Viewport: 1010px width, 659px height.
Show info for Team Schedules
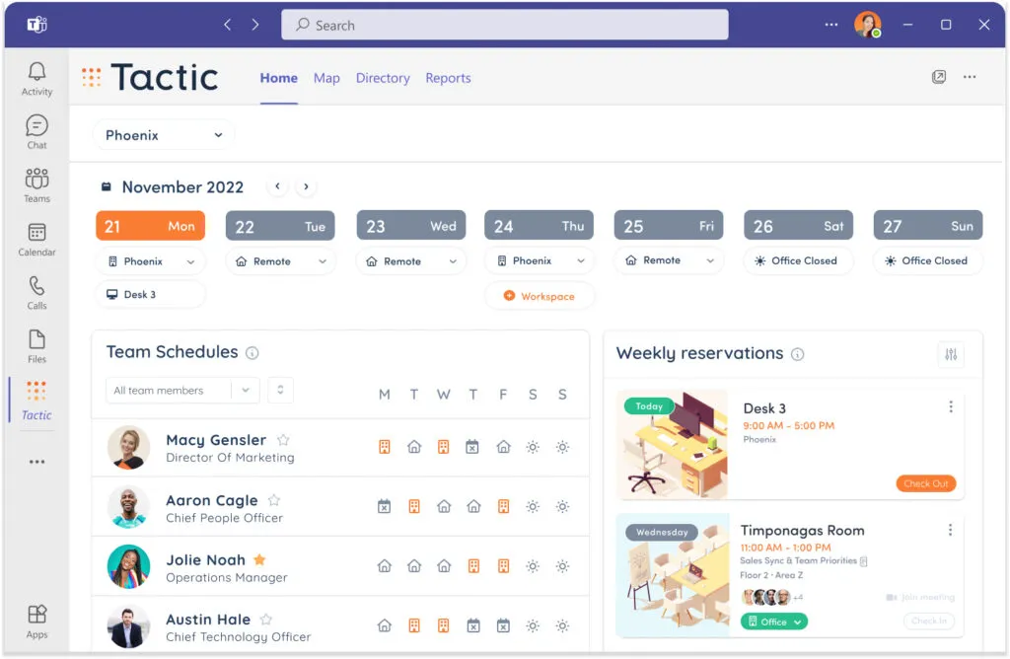252,353
